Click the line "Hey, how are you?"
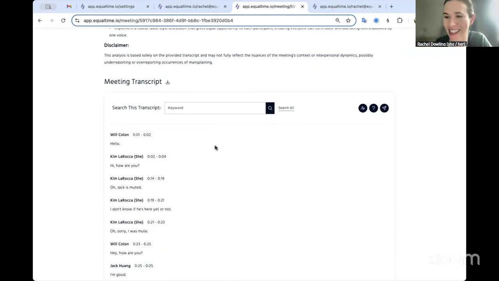 click(126, 253)
